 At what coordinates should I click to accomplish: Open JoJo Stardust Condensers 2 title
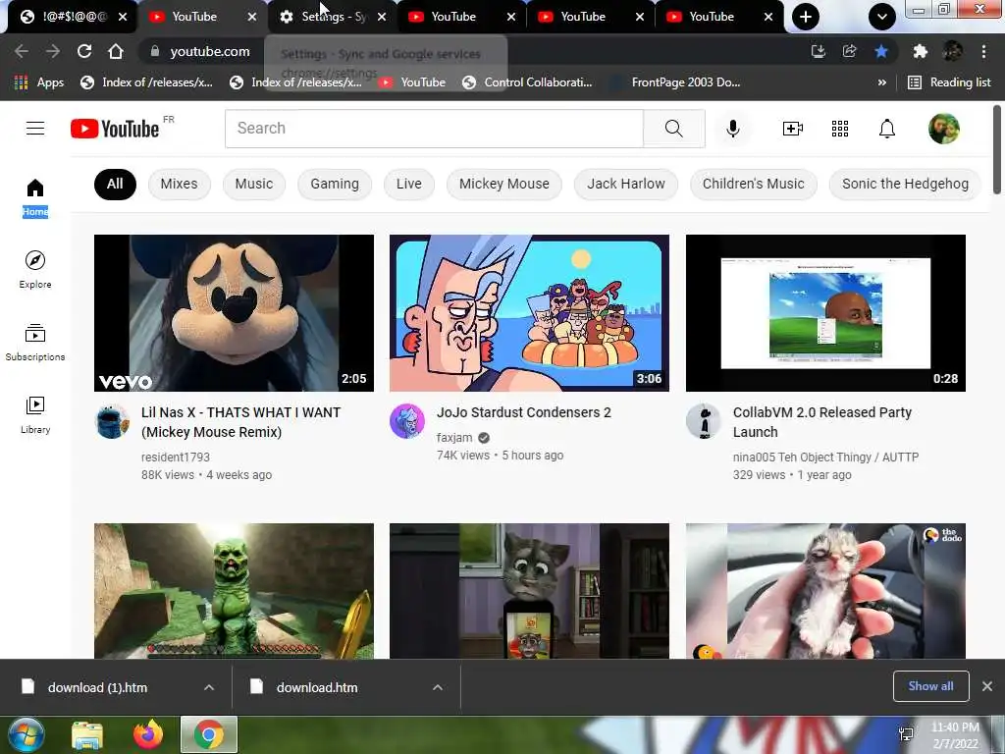pyautogui.click(x=524, y=412)
